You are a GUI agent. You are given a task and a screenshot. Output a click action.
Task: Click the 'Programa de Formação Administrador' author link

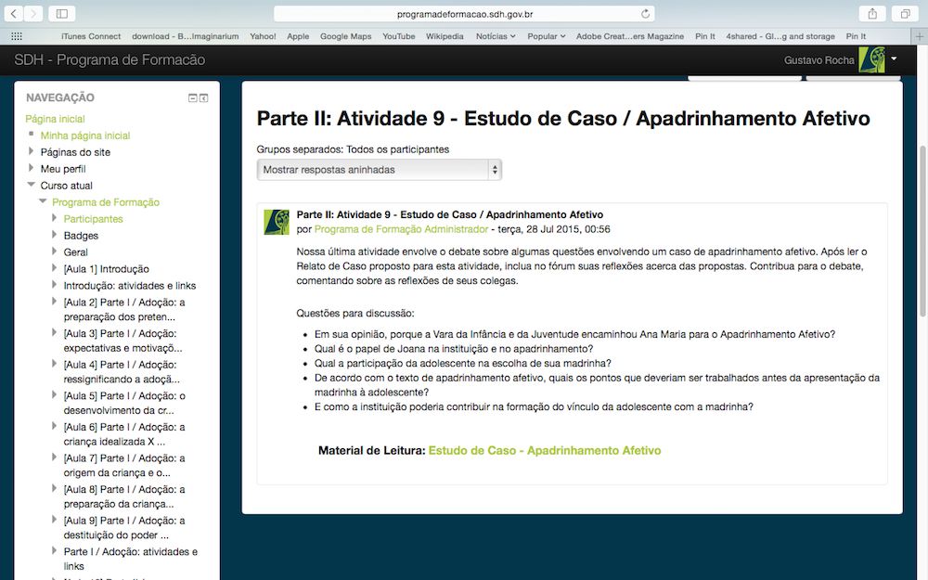401,229
